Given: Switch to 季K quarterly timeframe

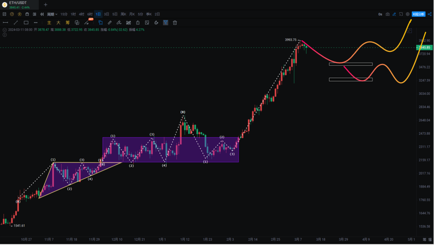Looking at the screenshot, I should pyautogui.click(x=149, y=14).
